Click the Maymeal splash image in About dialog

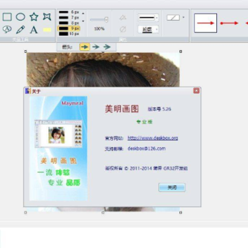[59, 148]
